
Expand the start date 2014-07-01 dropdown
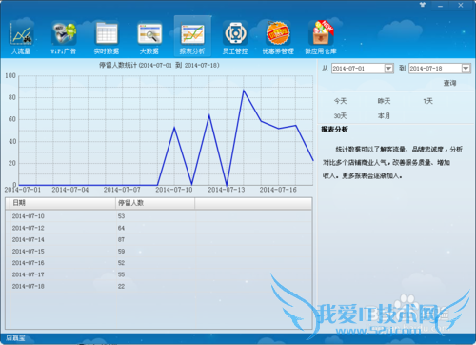388,69
